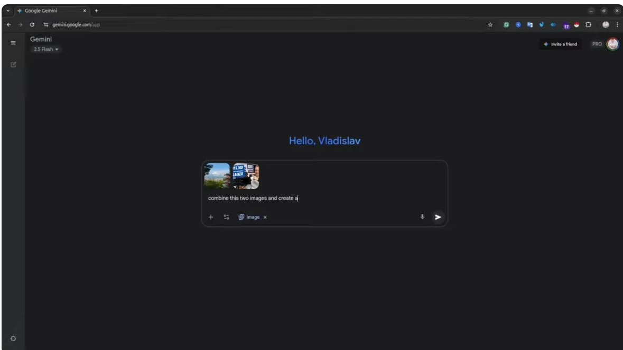Open the purple calendar extension icon
623x350 pixels.
pyautogui.click(x=566, y=26)
